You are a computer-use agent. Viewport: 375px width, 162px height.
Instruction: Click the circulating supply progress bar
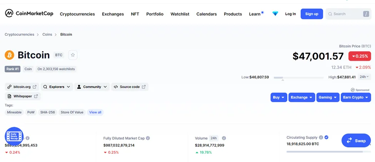click(328, 152)
